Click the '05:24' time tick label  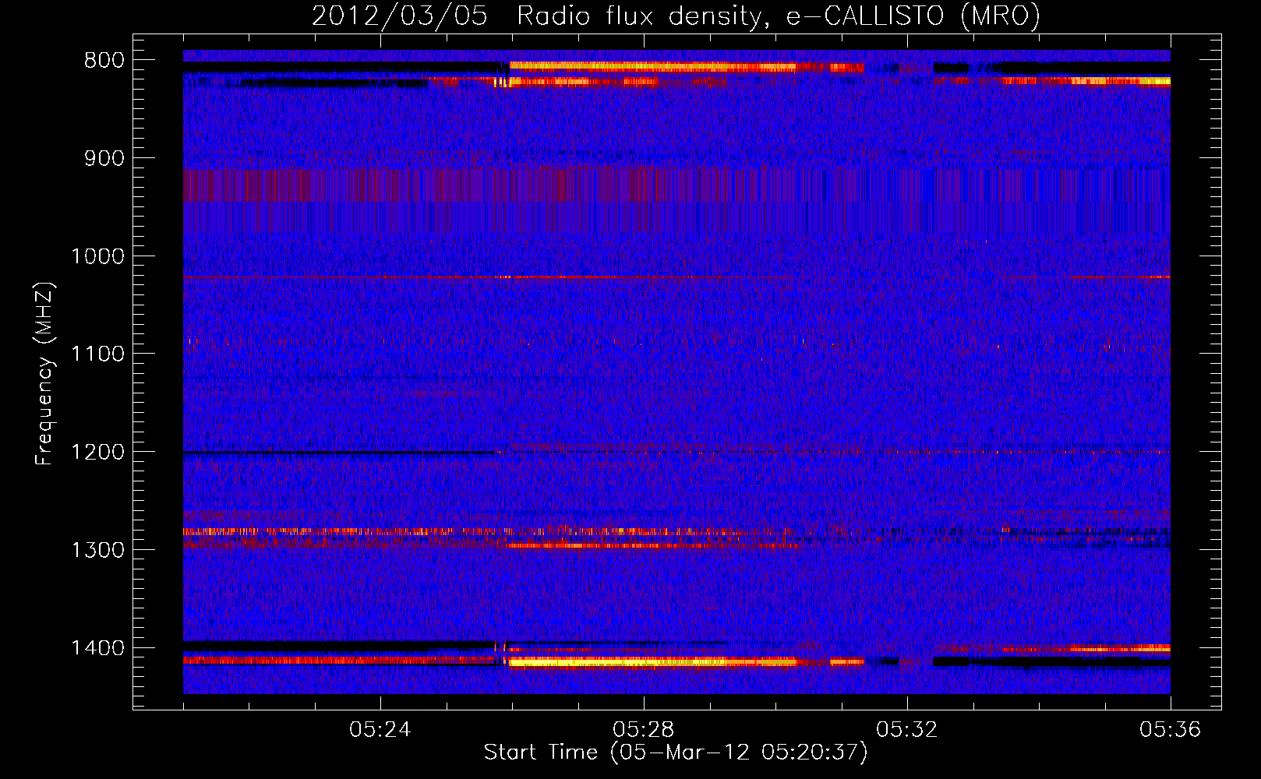380,730
